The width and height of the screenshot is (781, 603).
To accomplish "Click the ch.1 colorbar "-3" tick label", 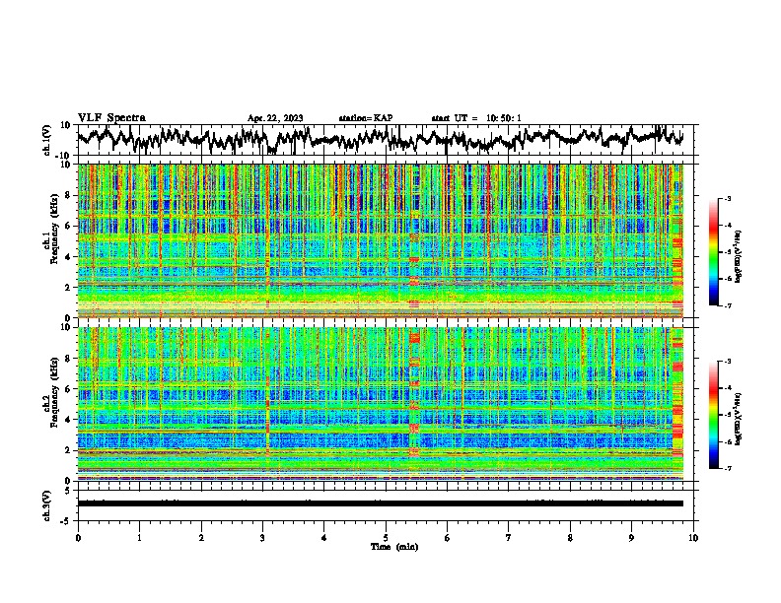I will (727, 198).
